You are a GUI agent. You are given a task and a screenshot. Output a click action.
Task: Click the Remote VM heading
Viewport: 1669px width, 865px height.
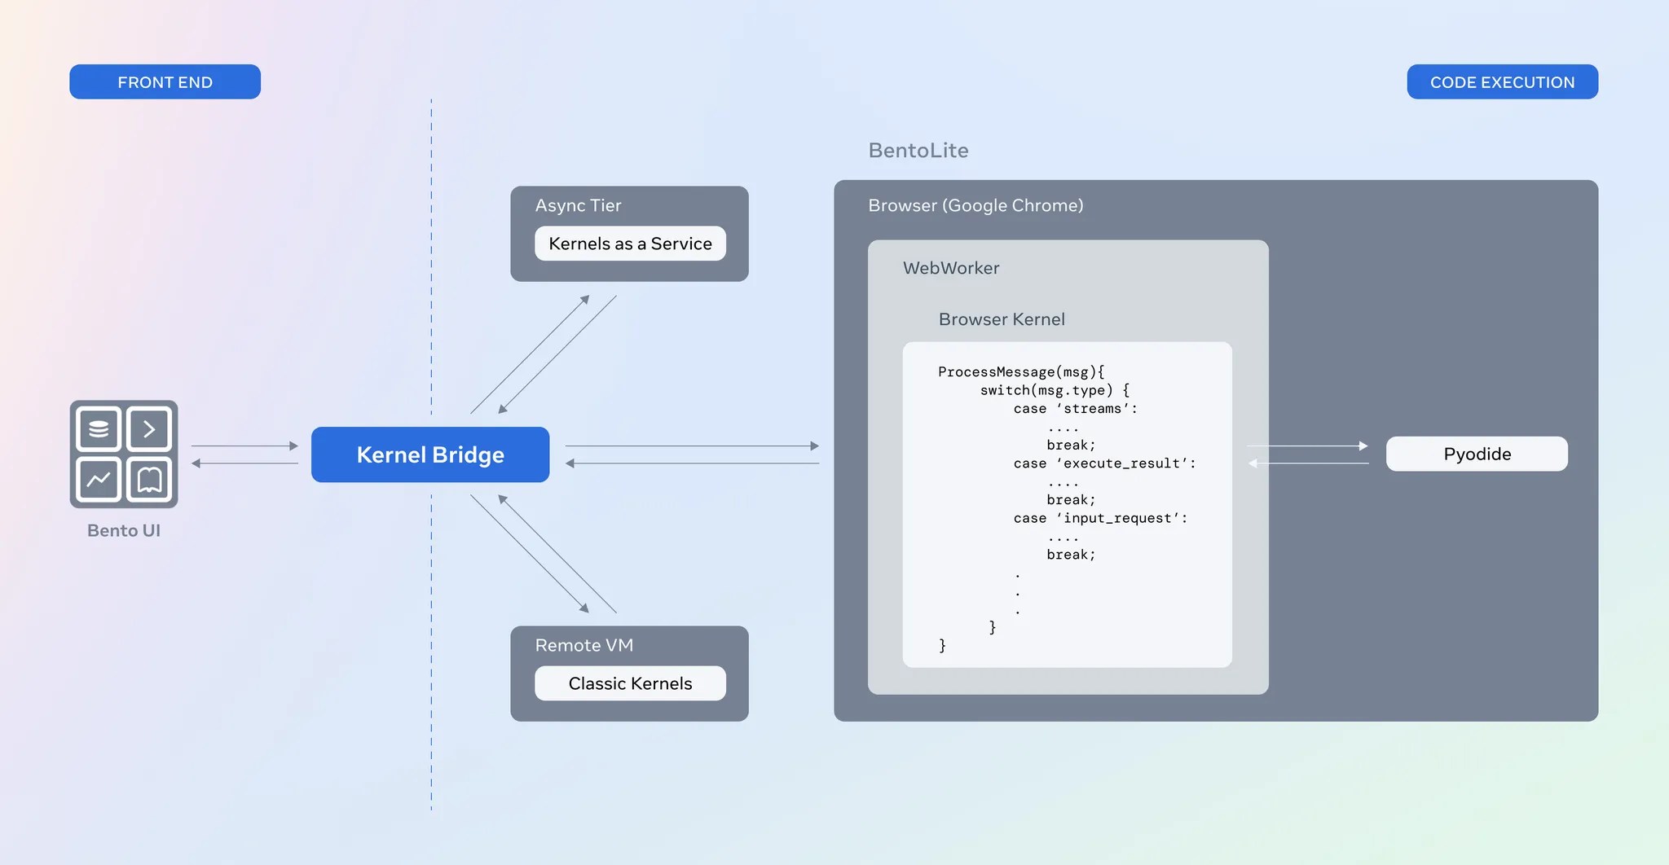tap(583, 645)
